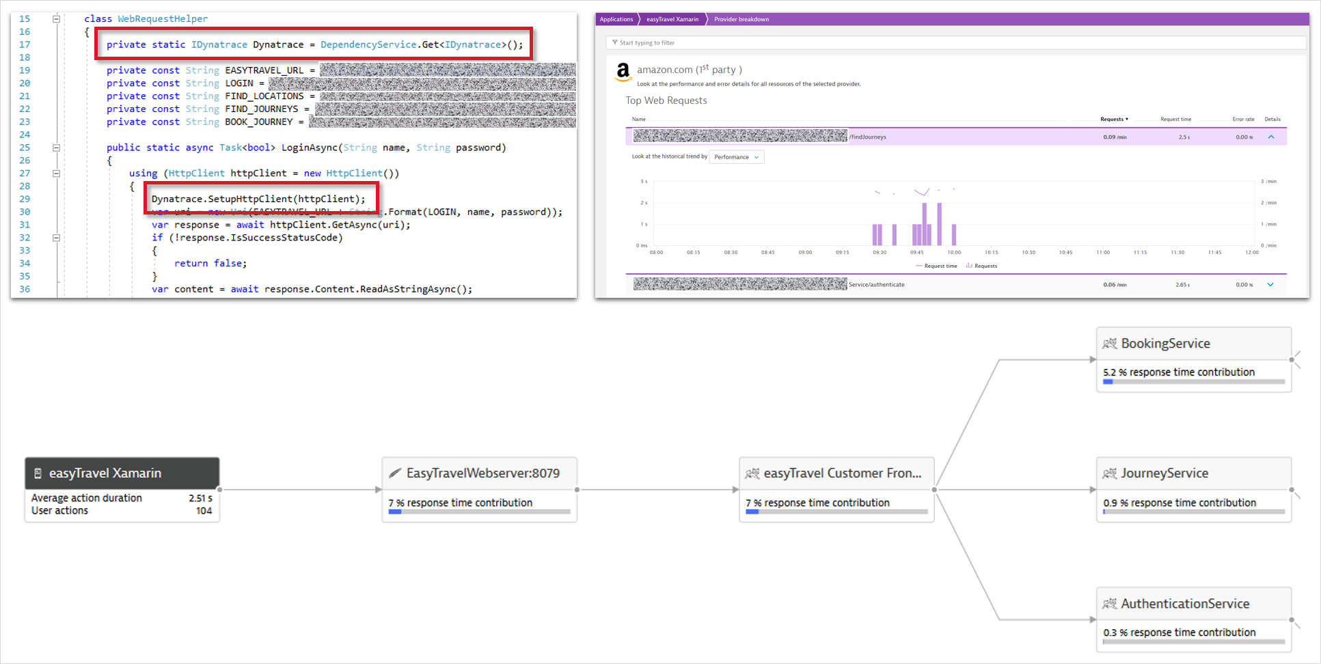This screenshot has height=664, width=1321.
Task: Focus the Start typing to filter field
Action: coord(955,43)
